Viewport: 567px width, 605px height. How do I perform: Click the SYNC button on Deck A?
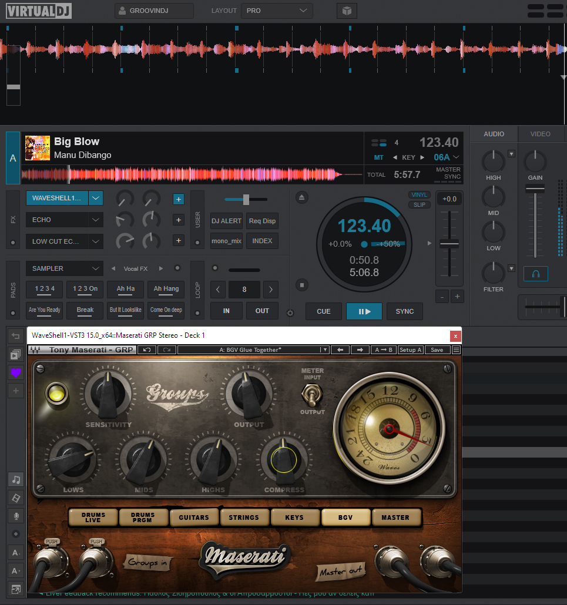404,311
